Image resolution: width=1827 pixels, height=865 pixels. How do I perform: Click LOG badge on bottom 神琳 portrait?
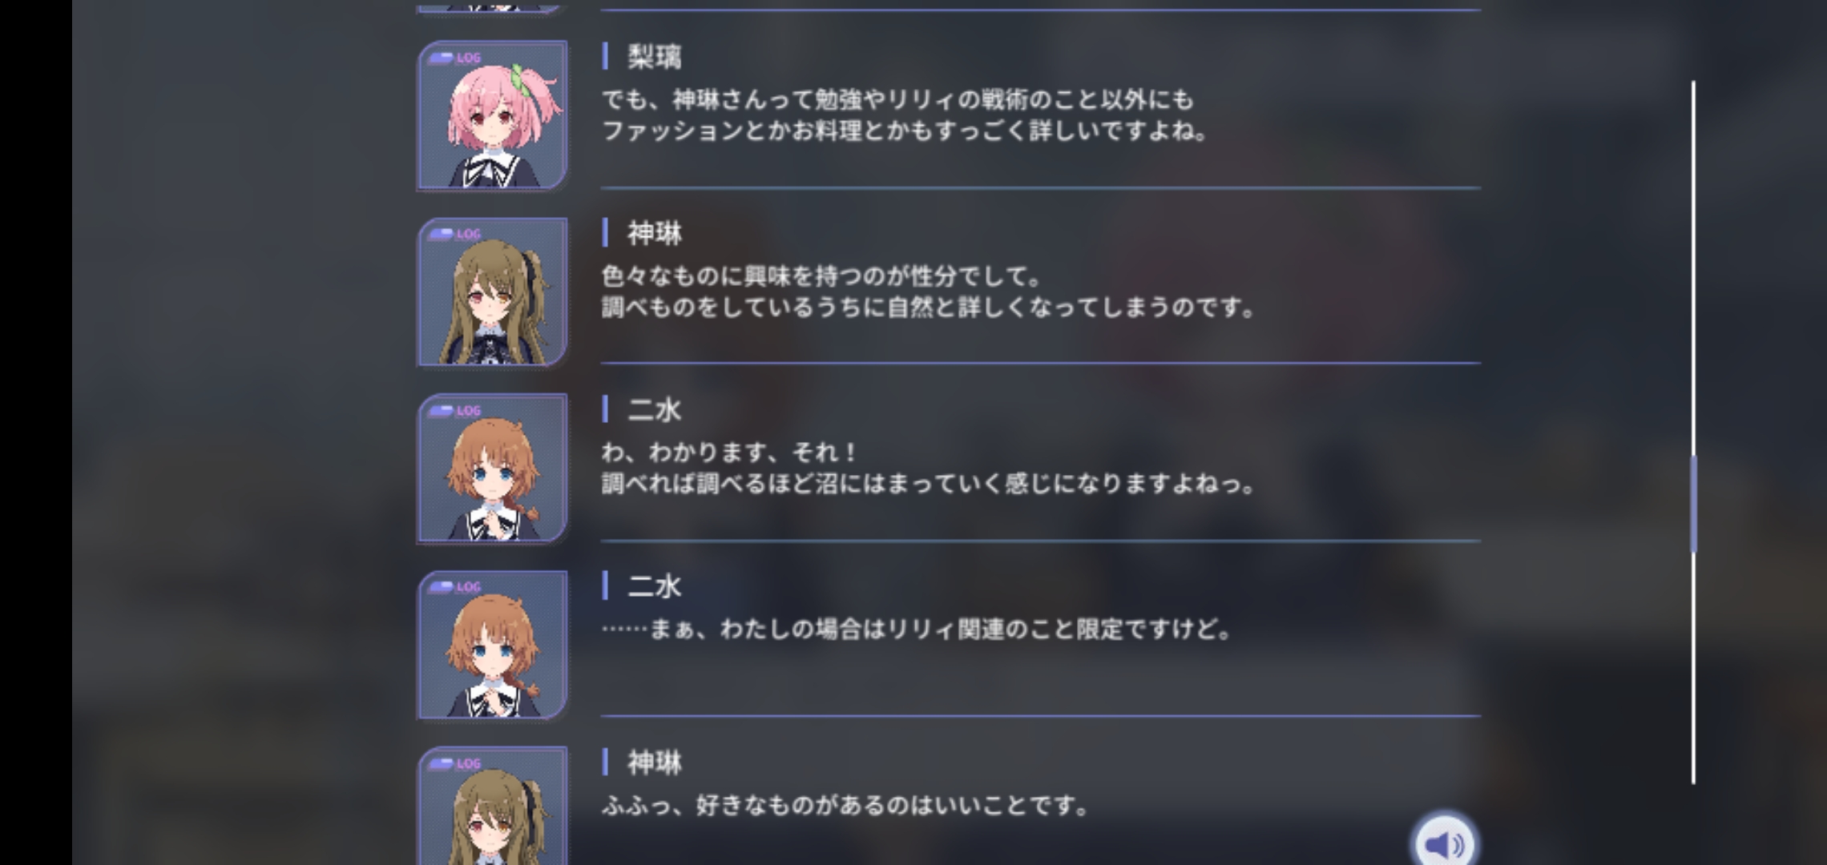click(454, 763)
